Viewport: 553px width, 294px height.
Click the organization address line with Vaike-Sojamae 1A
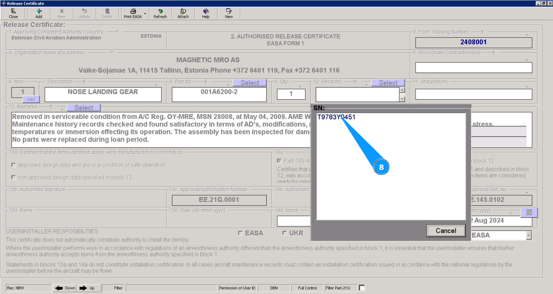click(x=209, y=71)
